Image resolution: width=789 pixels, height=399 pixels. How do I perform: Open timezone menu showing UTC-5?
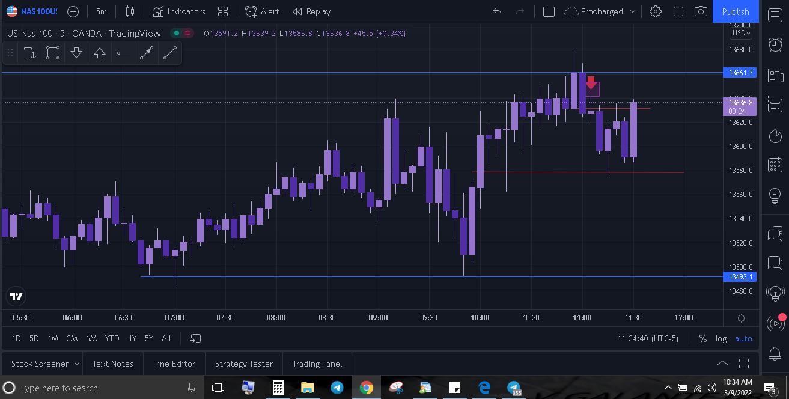pos(648,338)
